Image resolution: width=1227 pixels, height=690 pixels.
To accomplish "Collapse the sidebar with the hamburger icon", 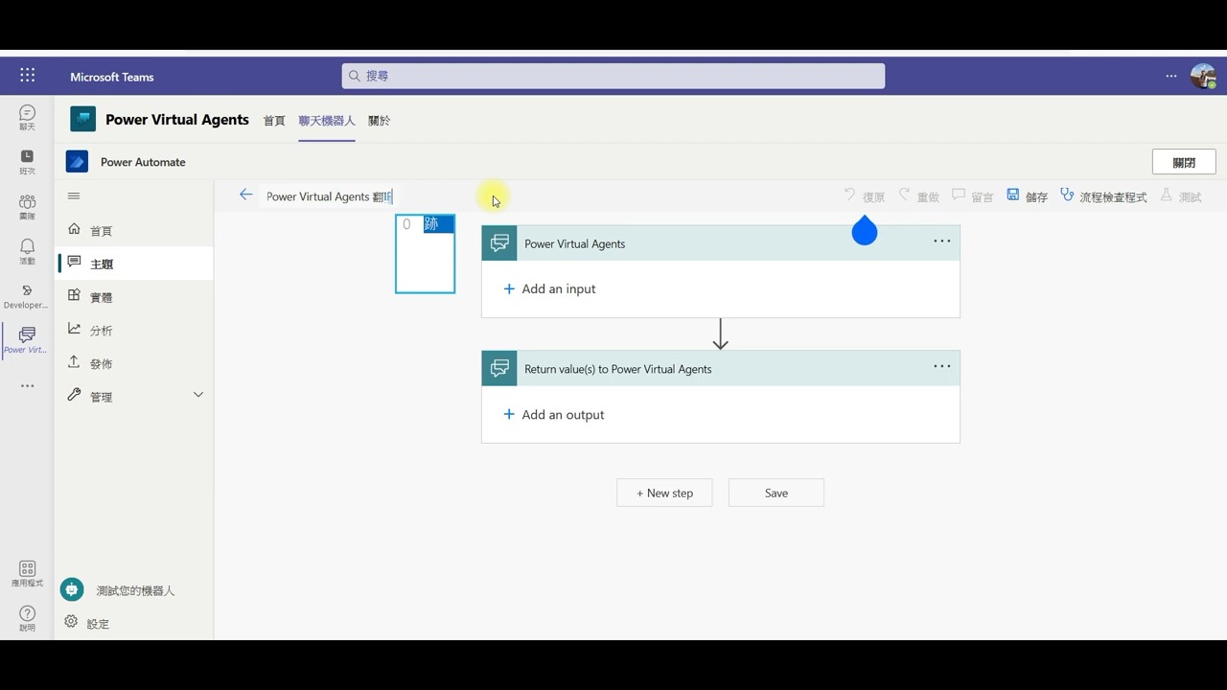I will (x=74, y=195).
